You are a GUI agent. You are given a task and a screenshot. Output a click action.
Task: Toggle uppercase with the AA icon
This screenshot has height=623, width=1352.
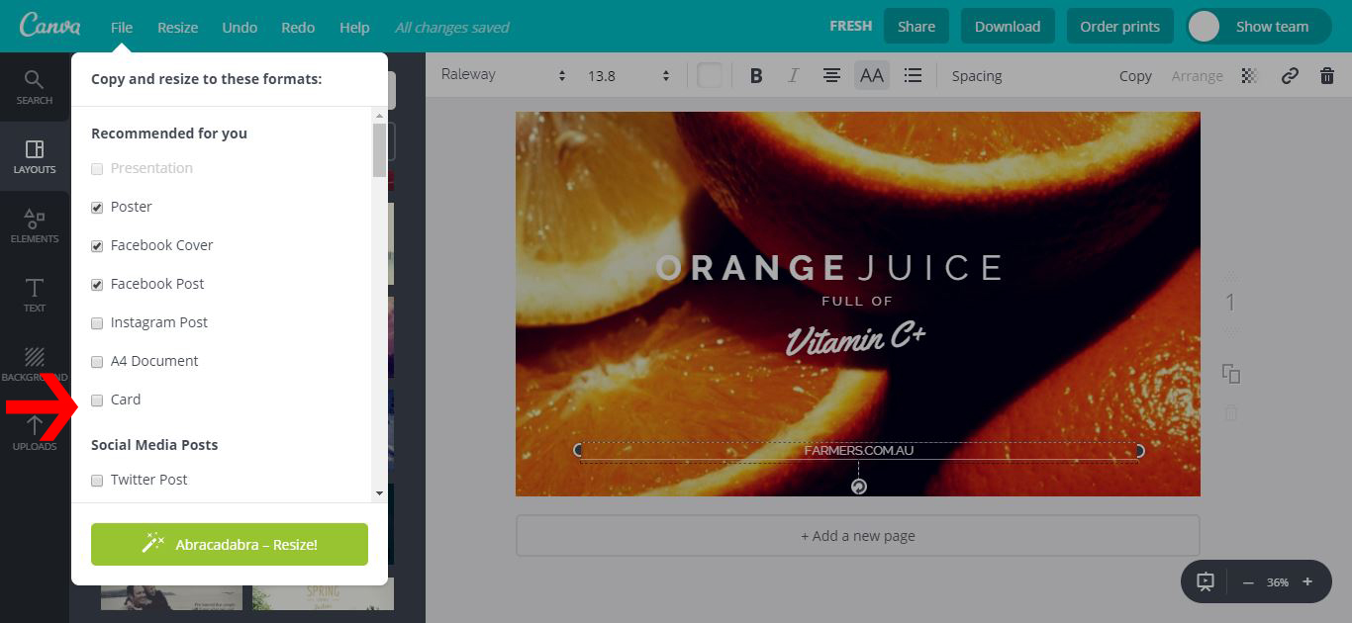[x=871, y=75]
